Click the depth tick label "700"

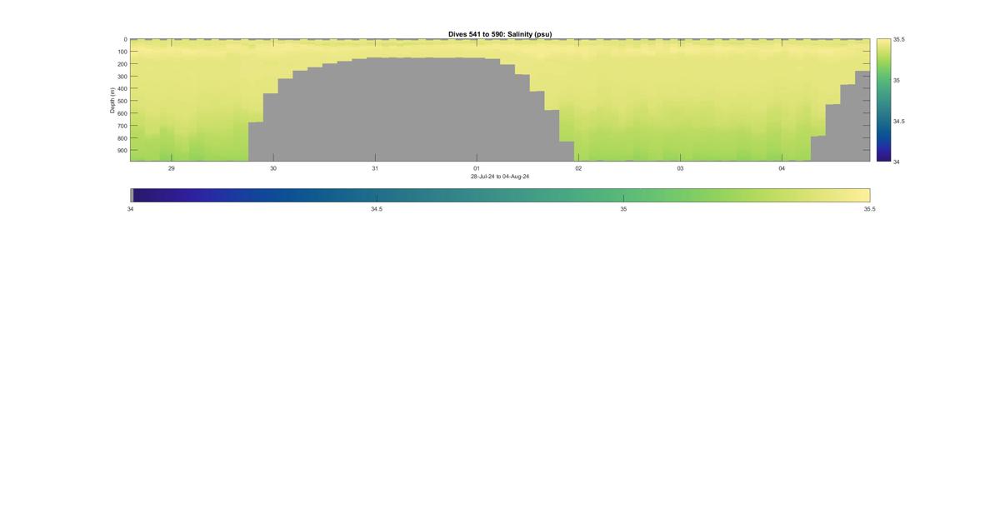[x=122, y=126]
